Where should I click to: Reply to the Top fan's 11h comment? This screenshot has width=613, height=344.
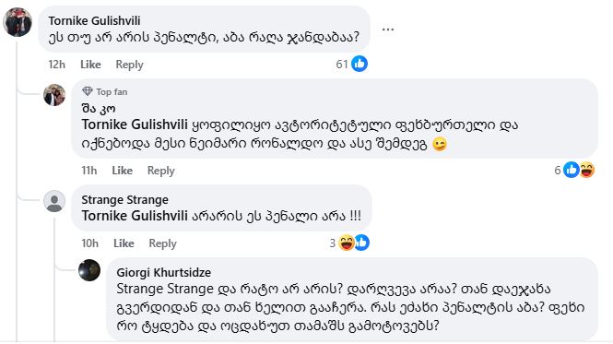click(x=160, y=171)
